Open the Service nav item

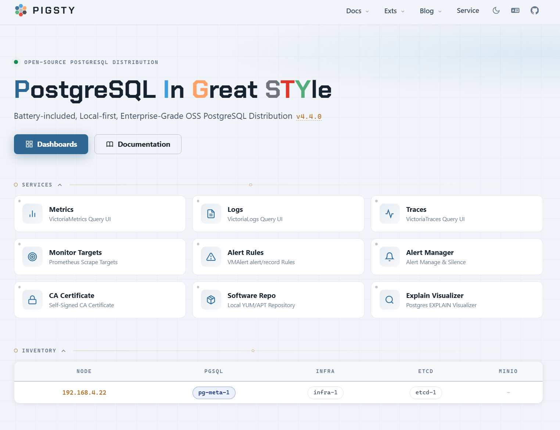coord(468,11)
